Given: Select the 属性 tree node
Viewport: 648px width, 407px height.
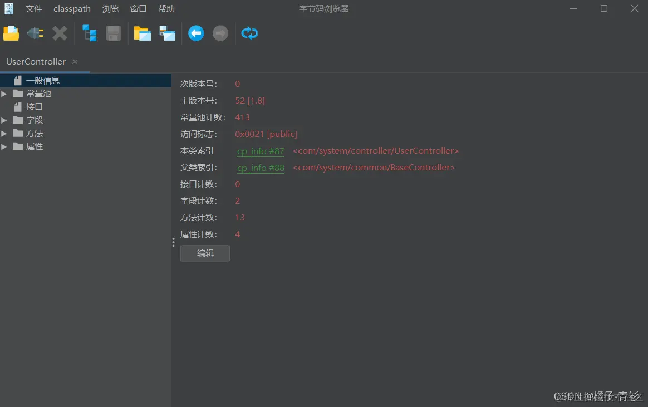Looking at the screenshot, I should pos(35,146).
